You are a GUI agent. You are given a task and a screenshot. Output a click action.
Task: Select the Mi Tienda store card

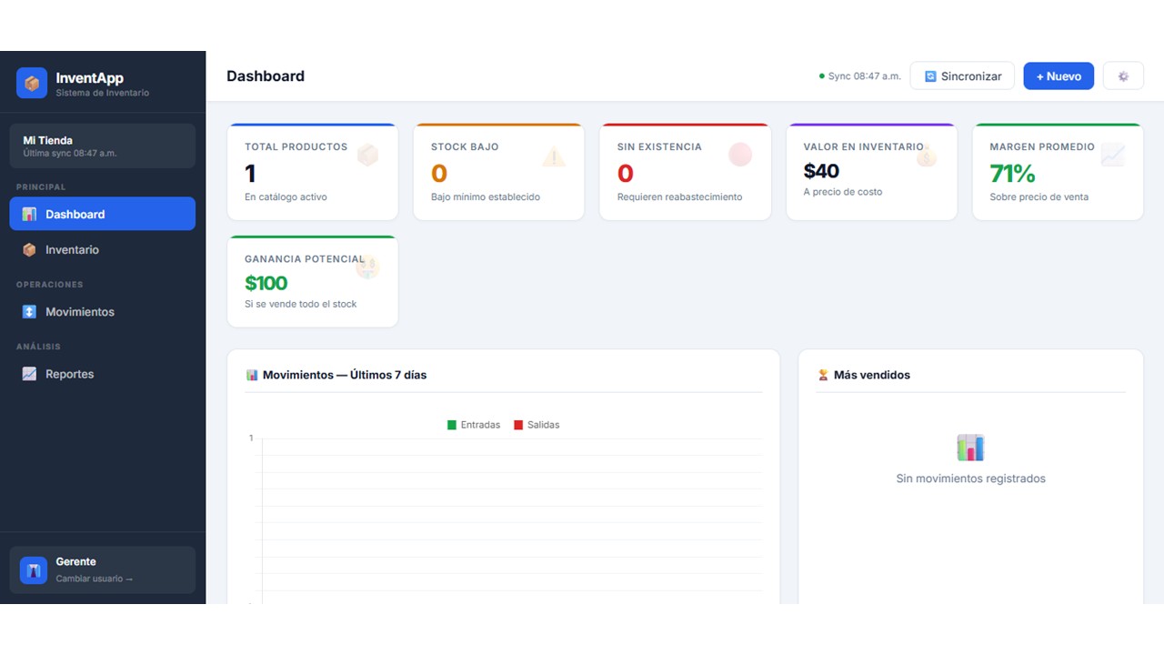click(102, 146)
